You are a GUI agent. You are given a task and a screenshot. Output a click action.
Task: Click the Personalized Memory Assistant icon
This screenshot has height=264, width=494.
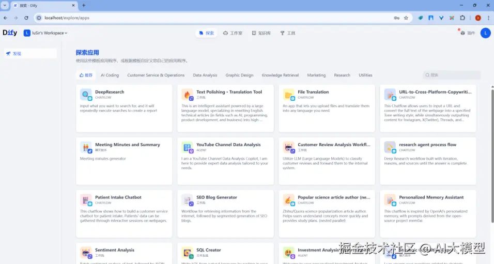(390, 200)
